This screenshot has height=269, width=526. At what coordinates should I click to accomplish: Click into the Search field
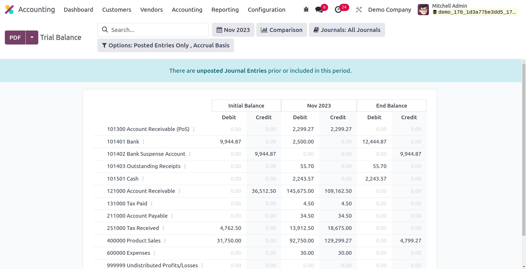click(157, 30)
